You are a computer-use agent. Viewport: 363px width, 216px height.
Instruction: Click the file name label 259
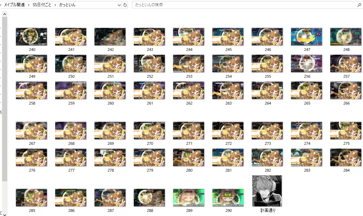coord(71,103)
